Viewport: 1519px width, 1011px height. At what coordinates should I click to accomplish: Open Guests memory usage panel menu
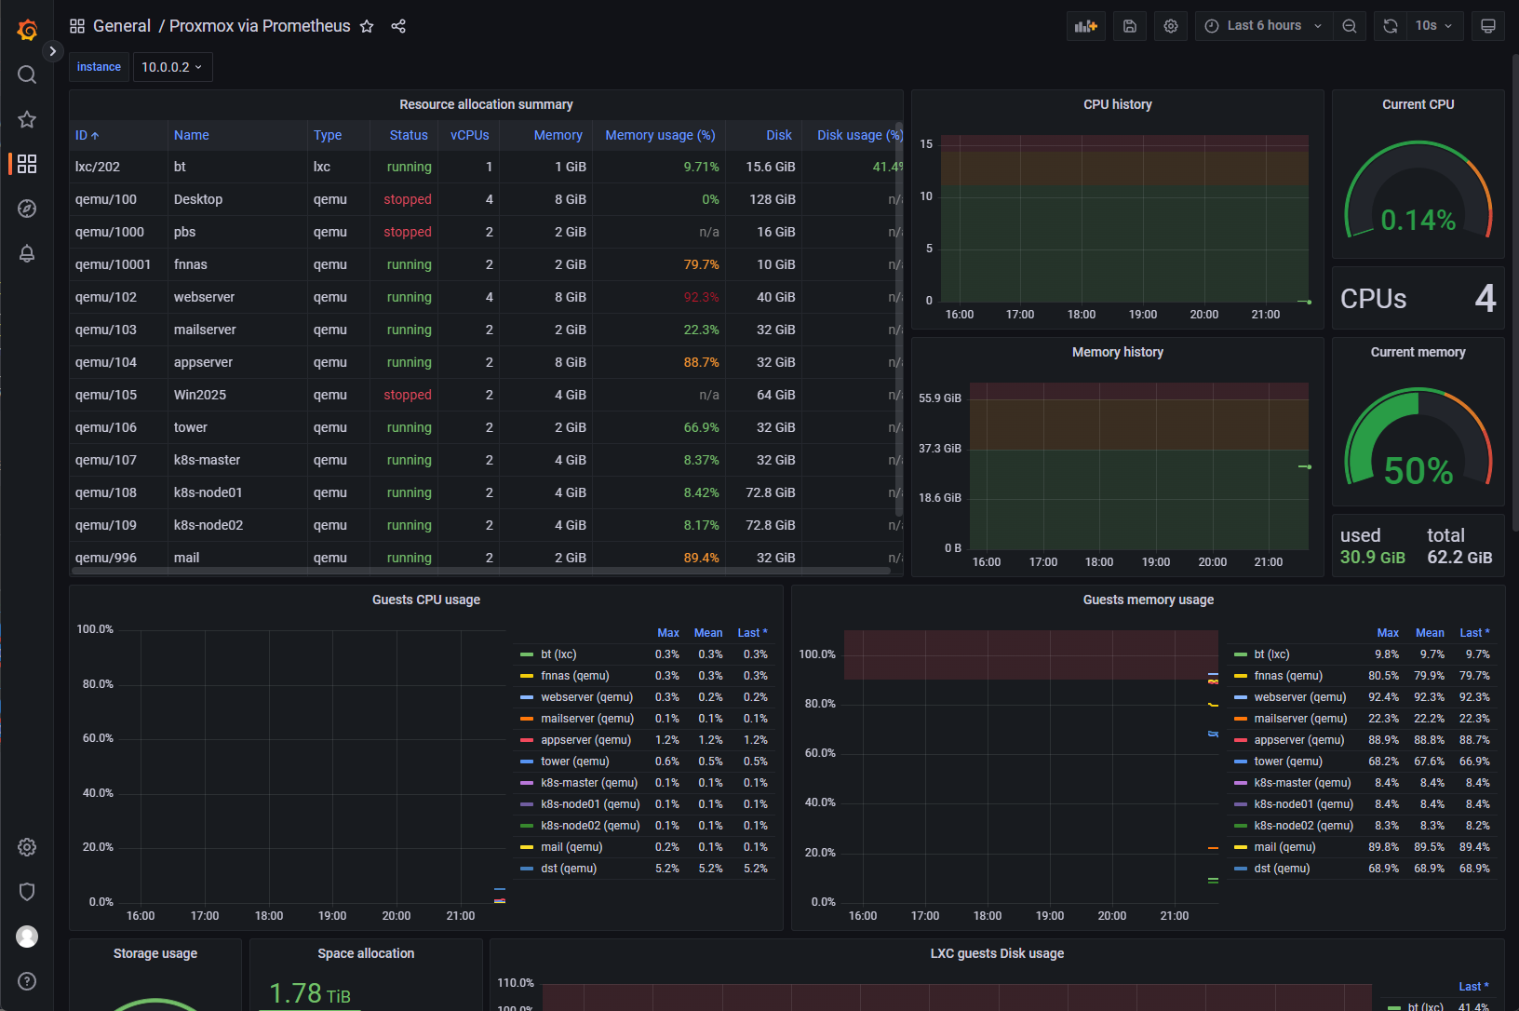[x=1149, y=600]
